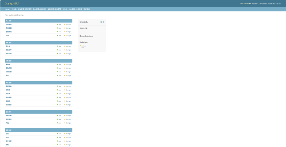Image resolution: width=286 pixels, height=147 pixels.
Task: Click the green plus icon for 工单服务
Action: click(58, 24)
